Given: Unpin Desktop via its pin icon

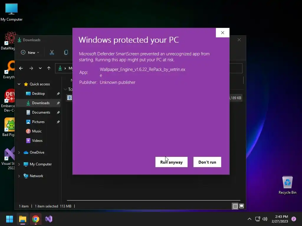Looking at the screenshot, I should (x=58, y=94).
